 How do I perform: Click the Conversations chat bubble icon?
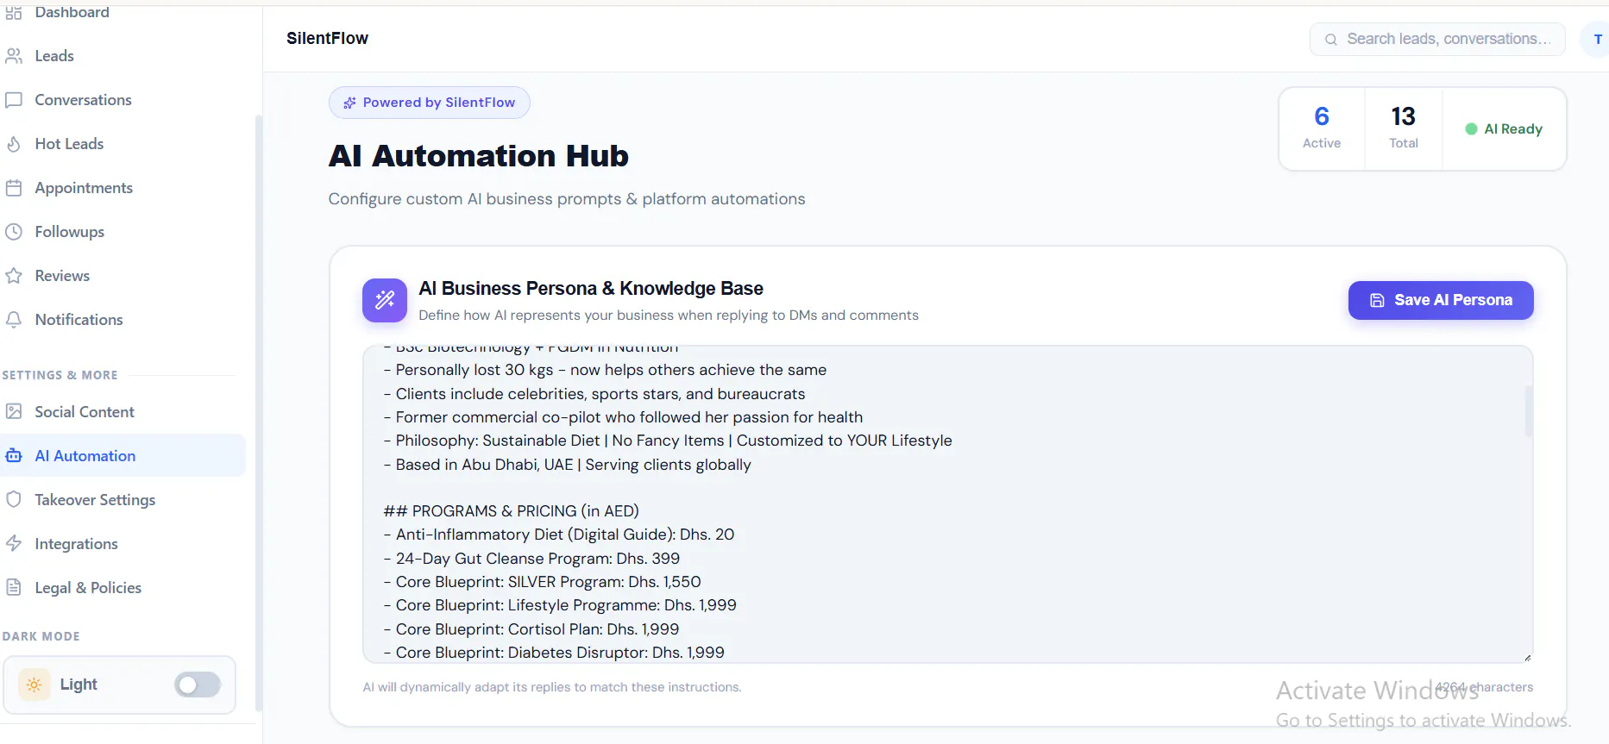tap(14, 100)
